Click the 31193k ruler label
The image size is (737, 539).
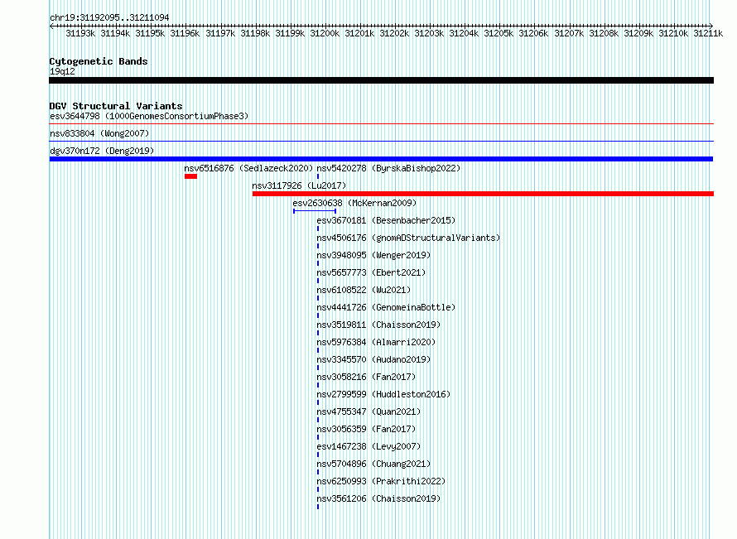pyautogui.click(x=80, y=33)
